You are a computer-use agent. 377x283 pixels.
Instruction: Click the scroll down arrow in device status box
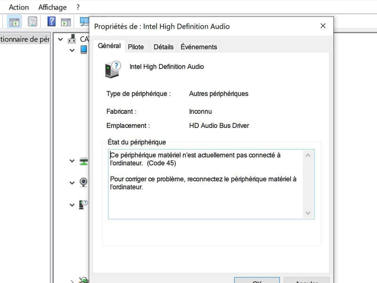(x=308, y=213)
